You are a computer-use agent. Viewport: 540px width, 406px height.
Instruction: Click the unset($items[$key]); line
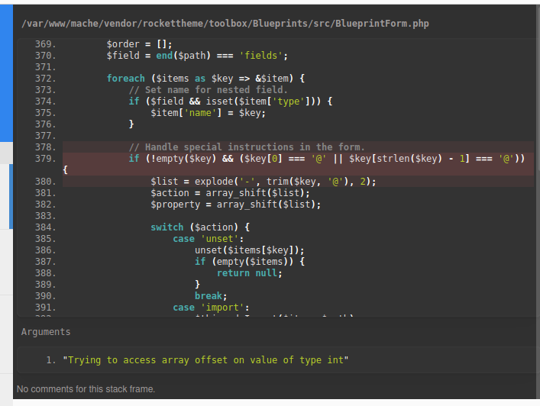pos(249,250)
